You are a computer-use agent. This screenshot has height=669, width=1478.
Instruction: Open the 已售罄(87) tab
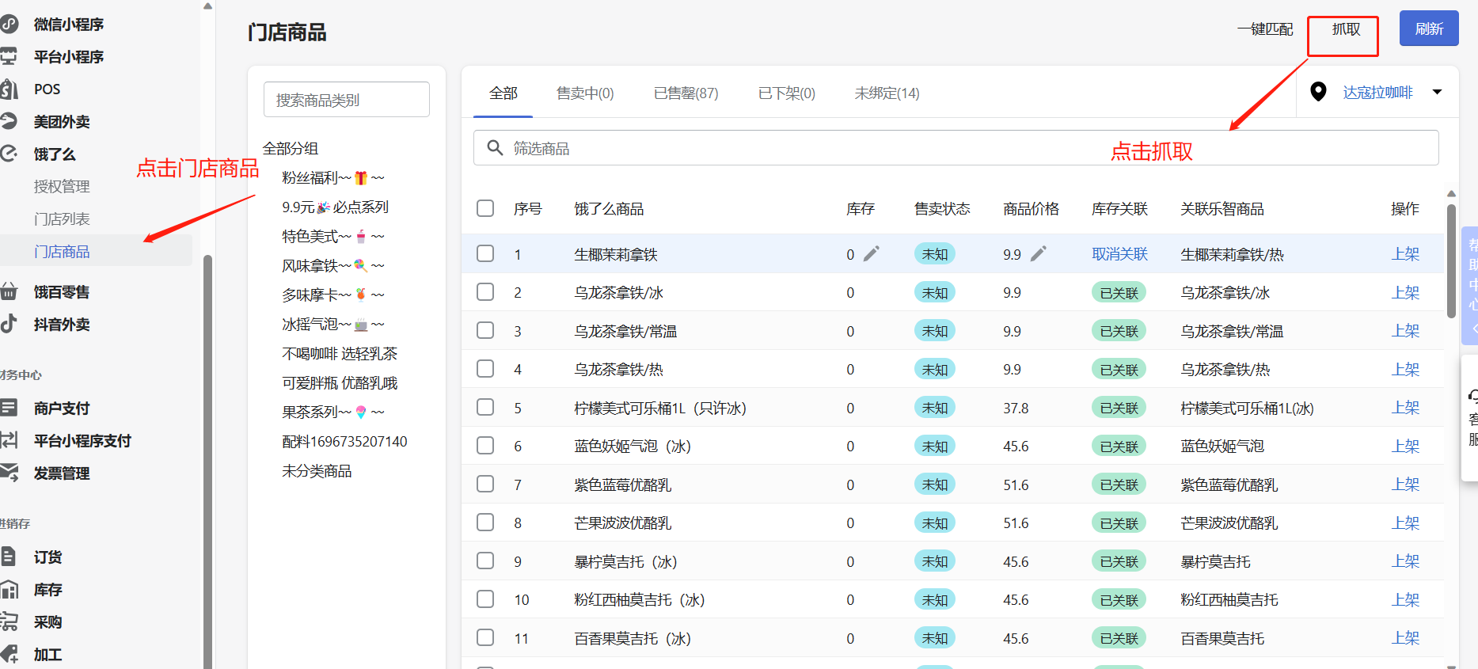pos(686,93)
